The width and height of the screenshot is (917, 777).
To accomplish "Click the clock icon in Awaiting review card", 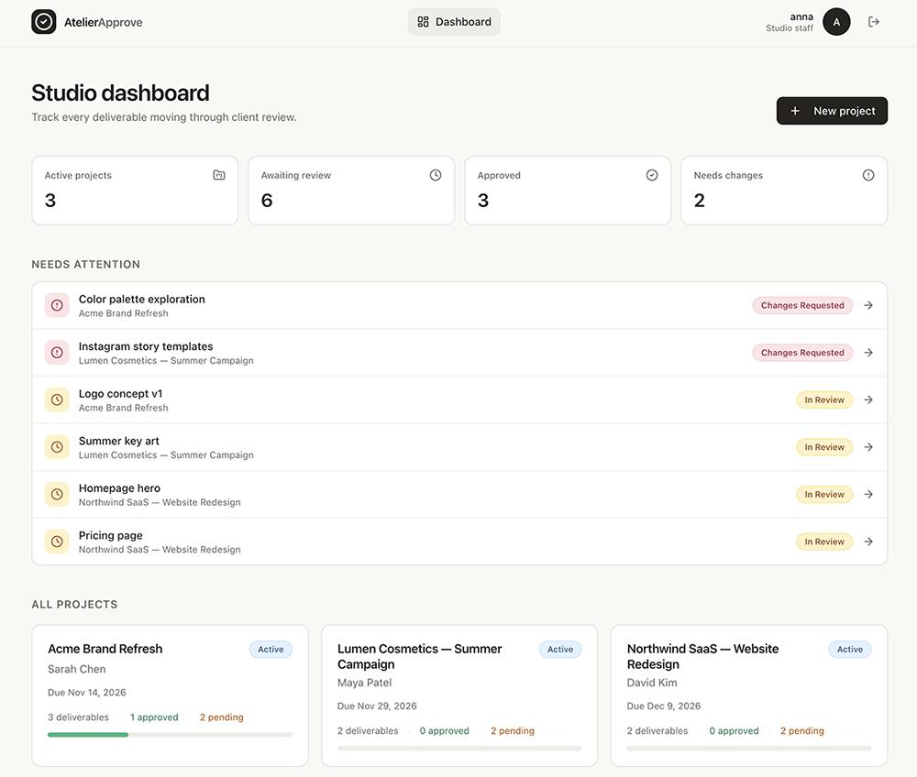I will pyautogui.click(x=435, y=175).
